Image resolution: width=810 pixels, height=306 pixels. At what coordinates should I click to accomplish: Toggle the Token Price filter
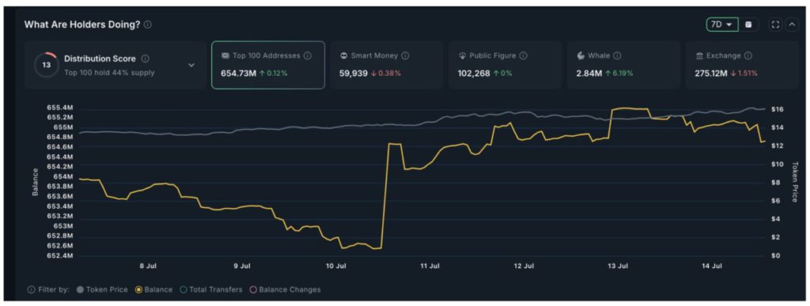click(x=102, y=289)
